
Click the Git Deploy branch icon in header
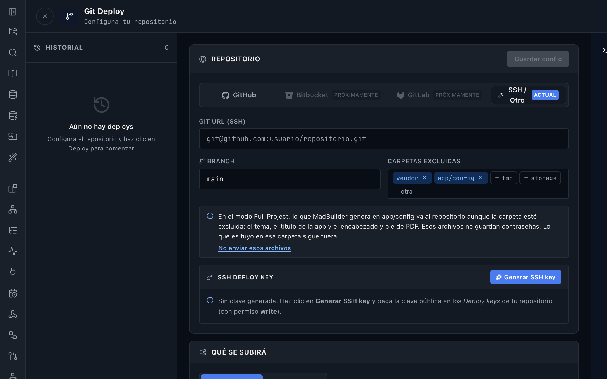click(x=69, y=16)
